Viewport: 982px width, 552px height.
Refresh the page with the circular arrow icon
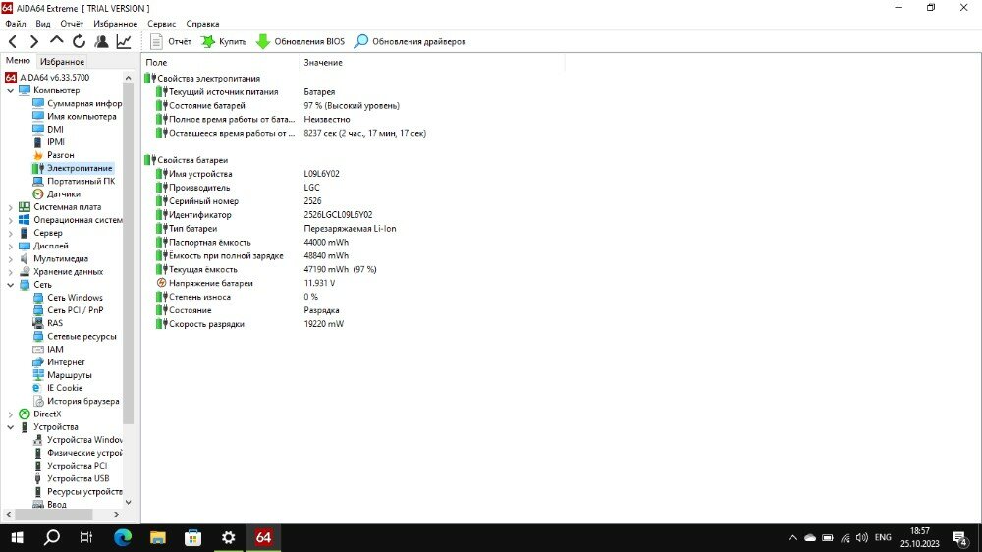coord(79,42)
